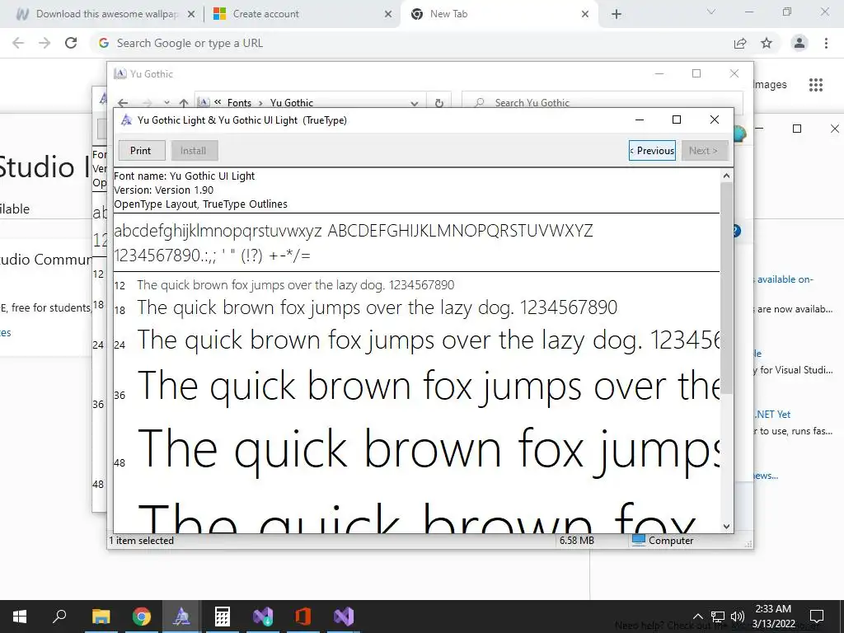Screen dimensions: 844x633
Task: Click Chrome's back arrow
Action: point(18,43)
